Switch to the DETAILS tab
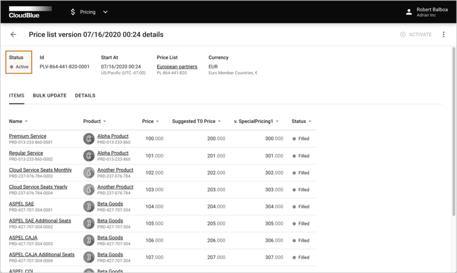The width and height of the screenshot is (457, 273). pos(85,95)
